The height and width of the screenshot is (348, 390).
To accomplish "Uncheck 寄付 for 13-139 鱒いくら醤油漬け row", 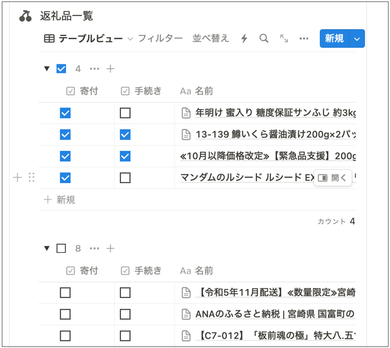I will click(65, 135).
